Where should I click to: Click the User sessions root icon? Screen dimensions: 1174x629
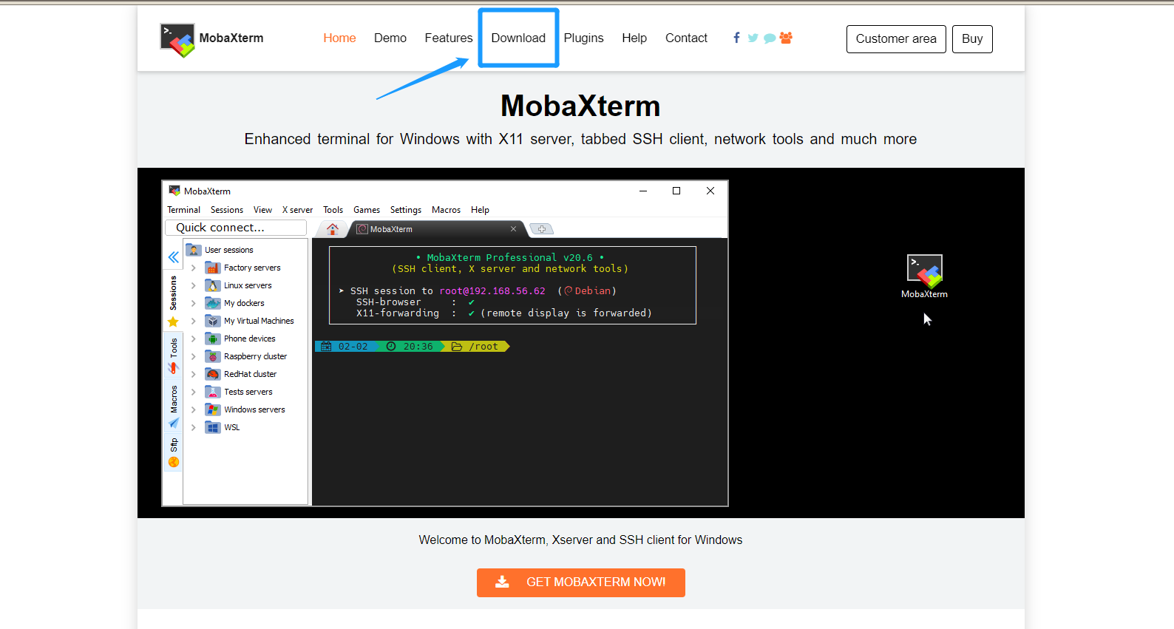194,250
